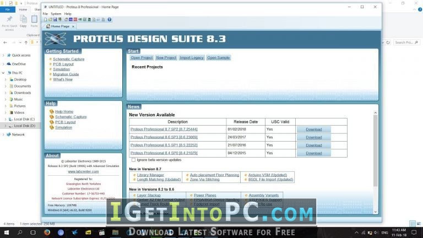Click the Home Page house toolbar icon
Screen dimensions: 423x238
(x=66, y=19)
